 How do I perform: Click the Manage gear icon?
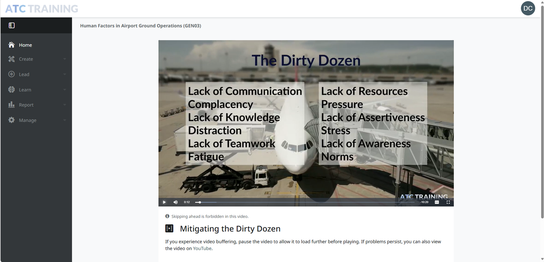click(12, 120)
